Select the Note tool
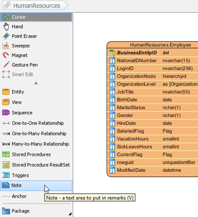Screen dimensions: 198x217 pyautogui.click(x=36, y=185)
